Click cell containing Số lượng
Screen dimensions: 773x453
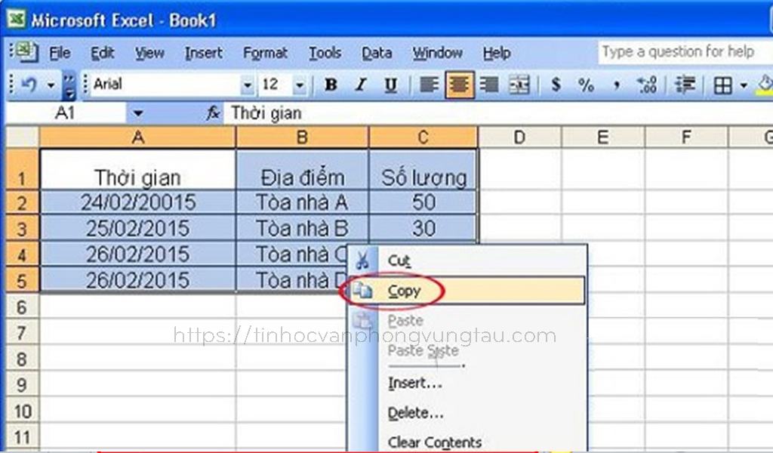tap(423, 169)
